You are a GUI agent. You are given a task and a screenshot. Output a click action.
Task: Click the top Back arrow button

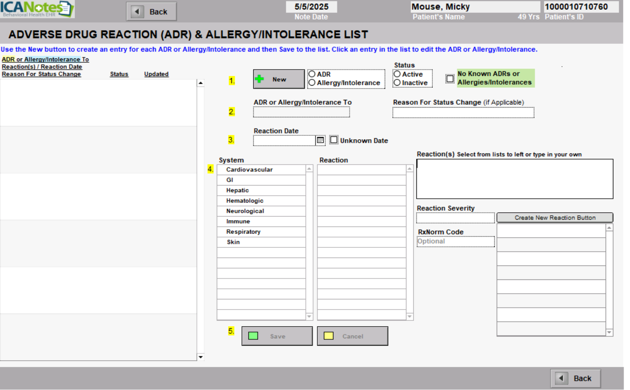pos(151,12)
